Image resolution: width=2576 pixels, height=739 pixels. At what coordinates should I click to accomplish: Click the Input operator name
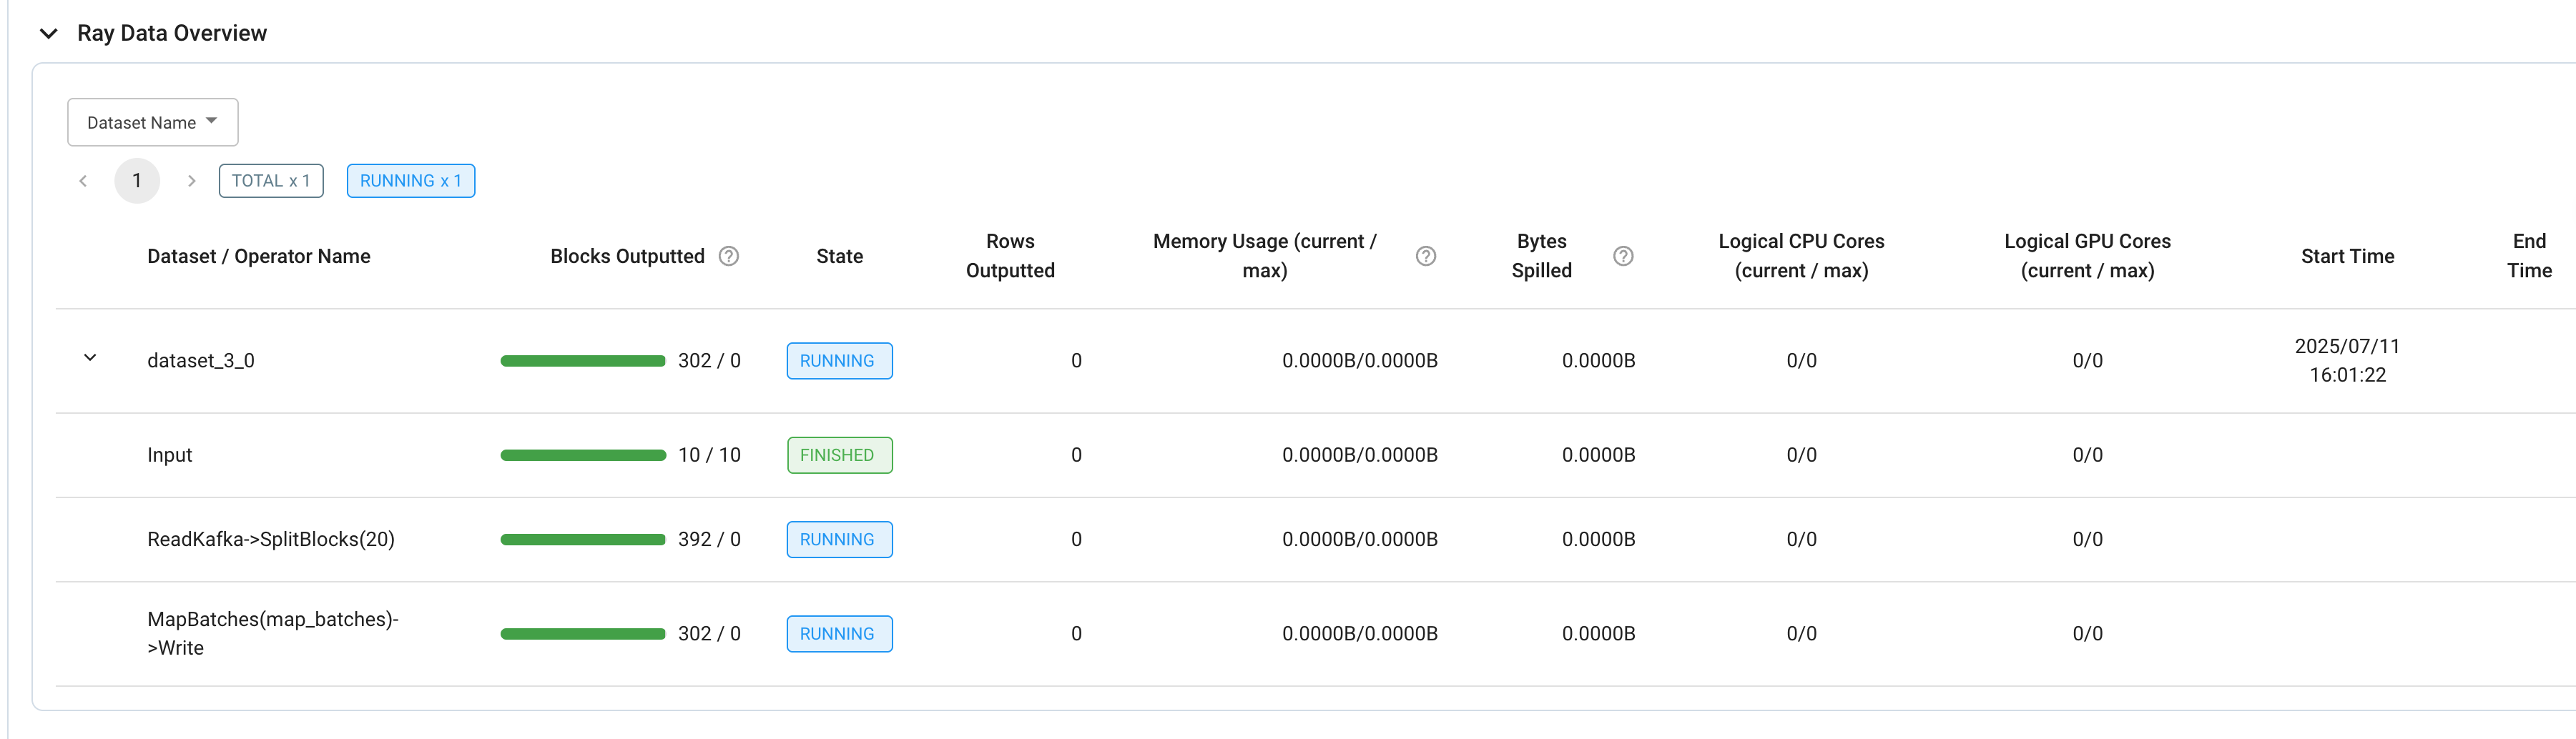[170, 455]
